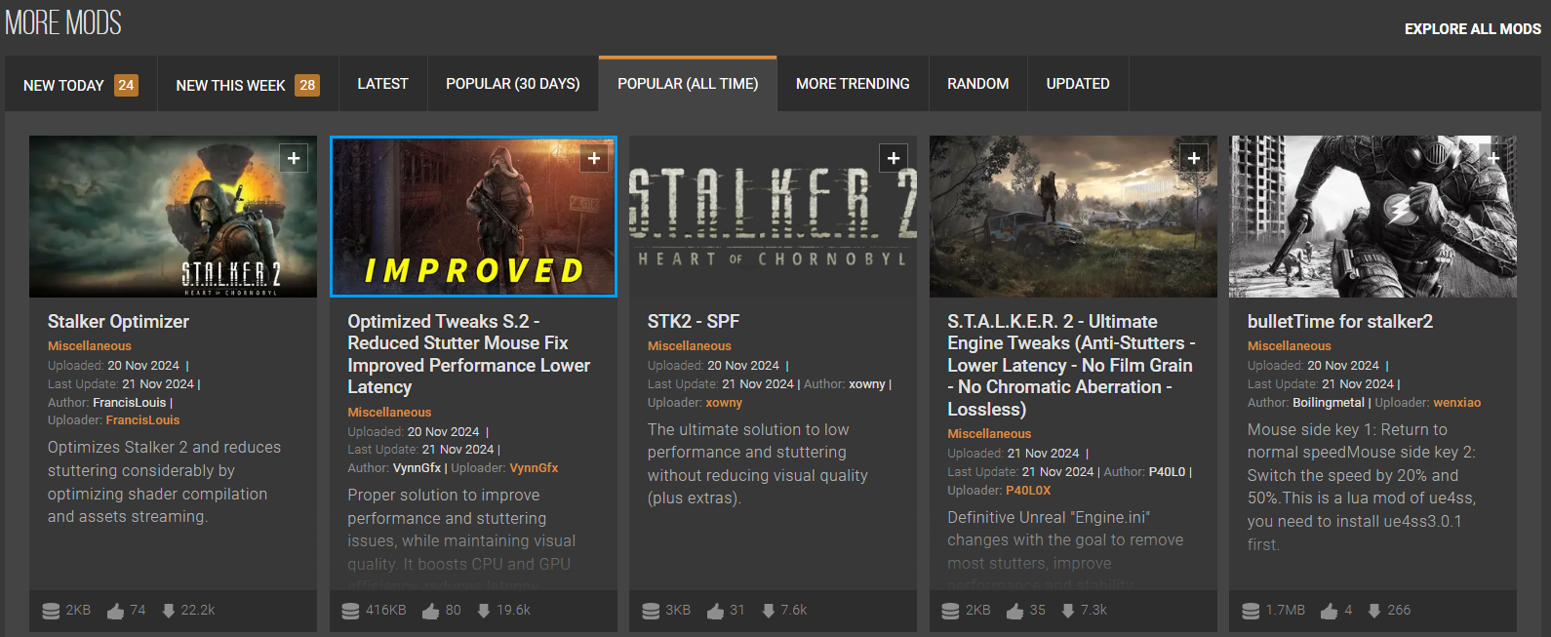Open the New This Week tab
The image size is (1551, 637).
pyautogui.click(x=247, y=85)
